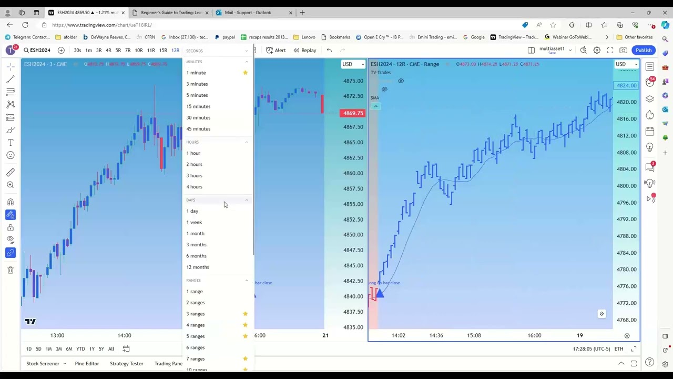Toggle magnet mode
Viewport: 673px width, 379px height.
pyautogui.click(x=11, y=202)
